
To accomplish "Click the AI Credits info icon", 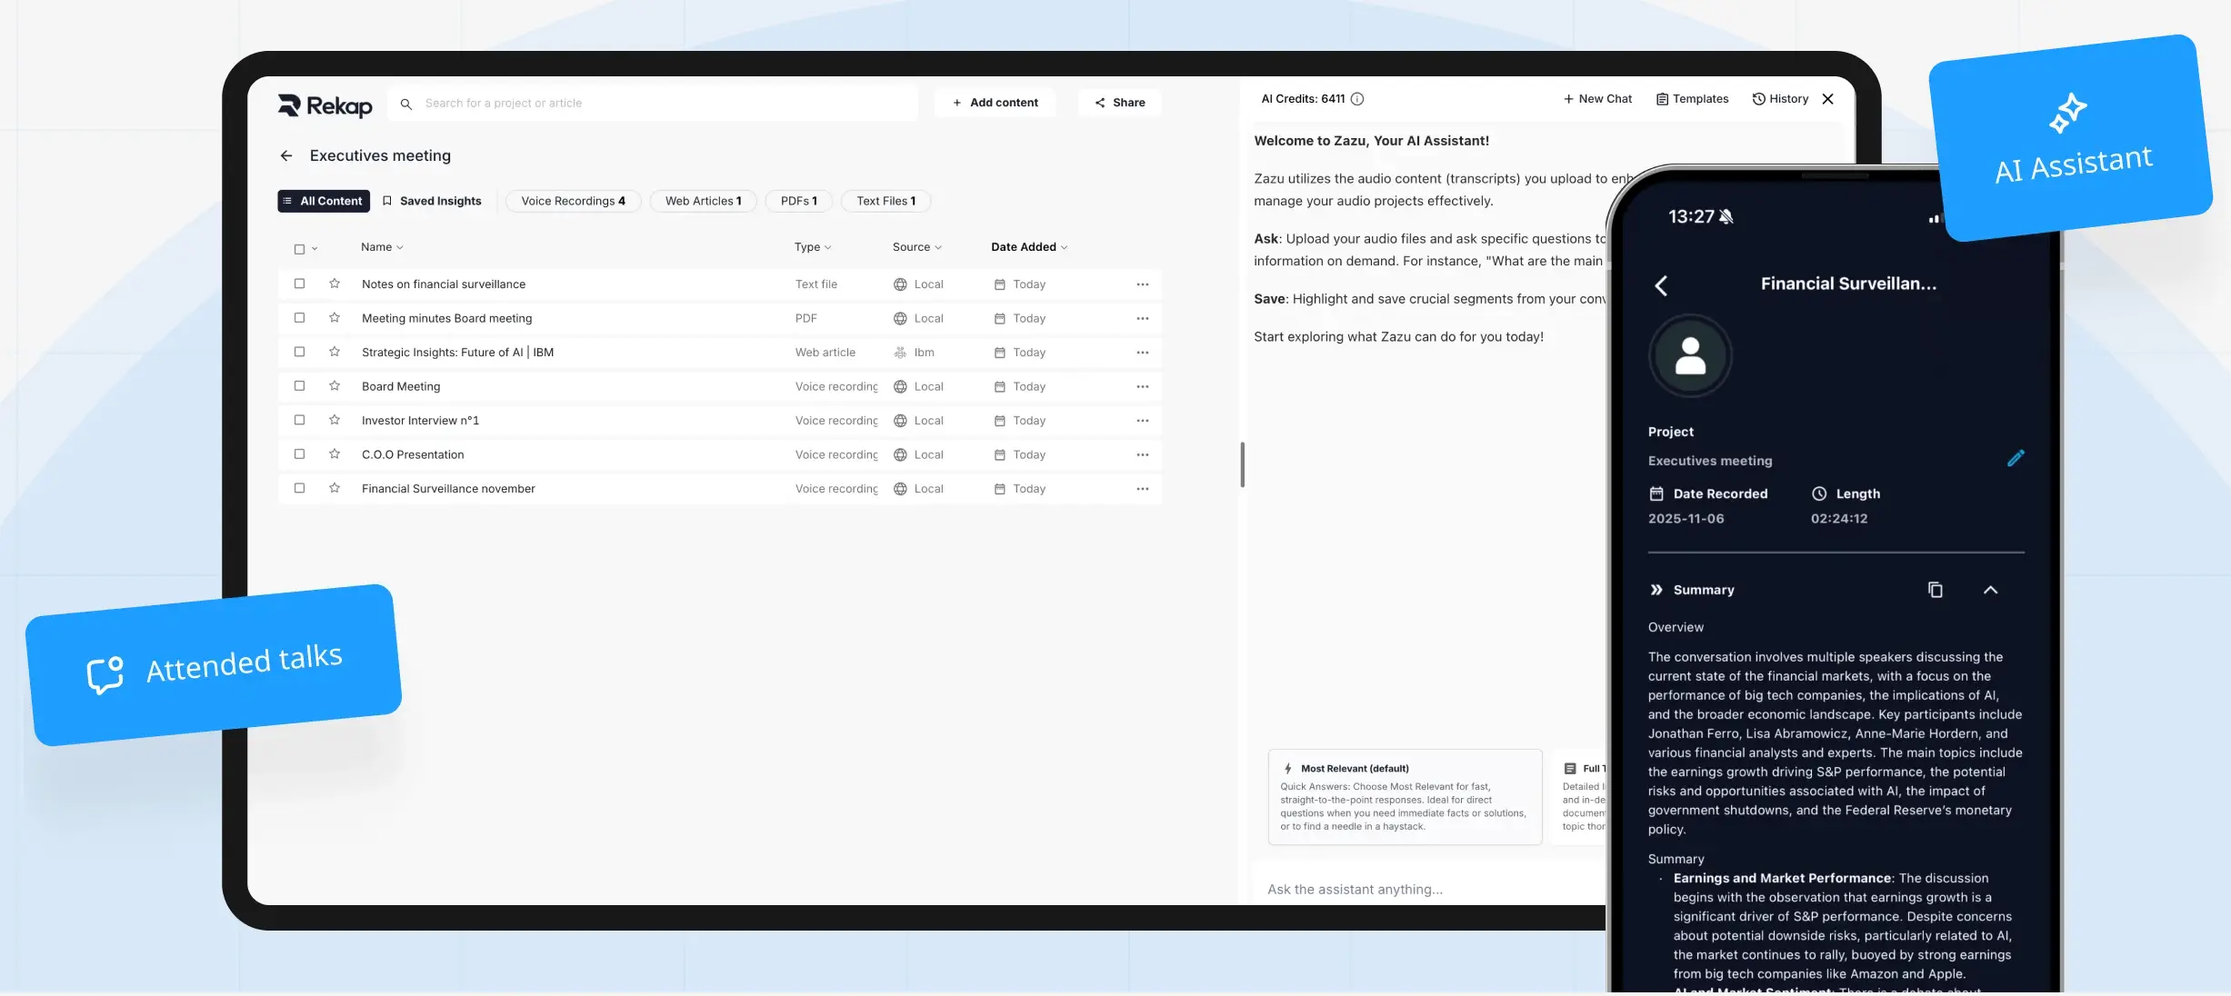I will tap(1356, 99).
